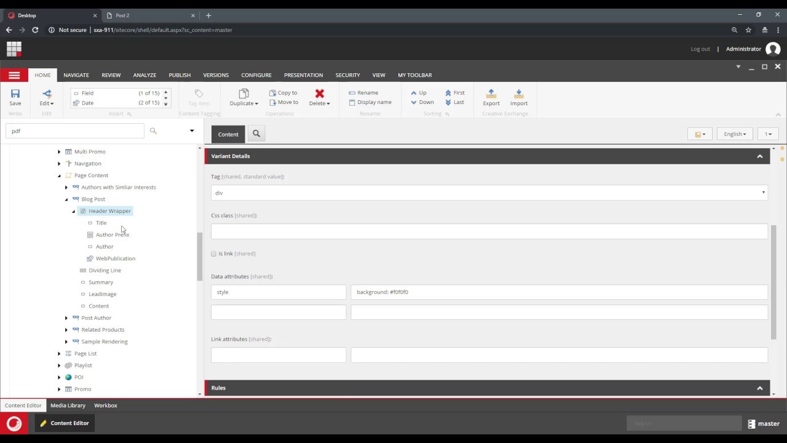Open the English language dropdown
This screenshot has height=443, width=787.
(735, 134)
